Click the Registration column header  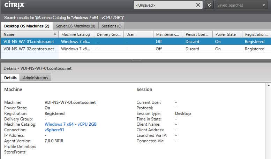[256, 34]
